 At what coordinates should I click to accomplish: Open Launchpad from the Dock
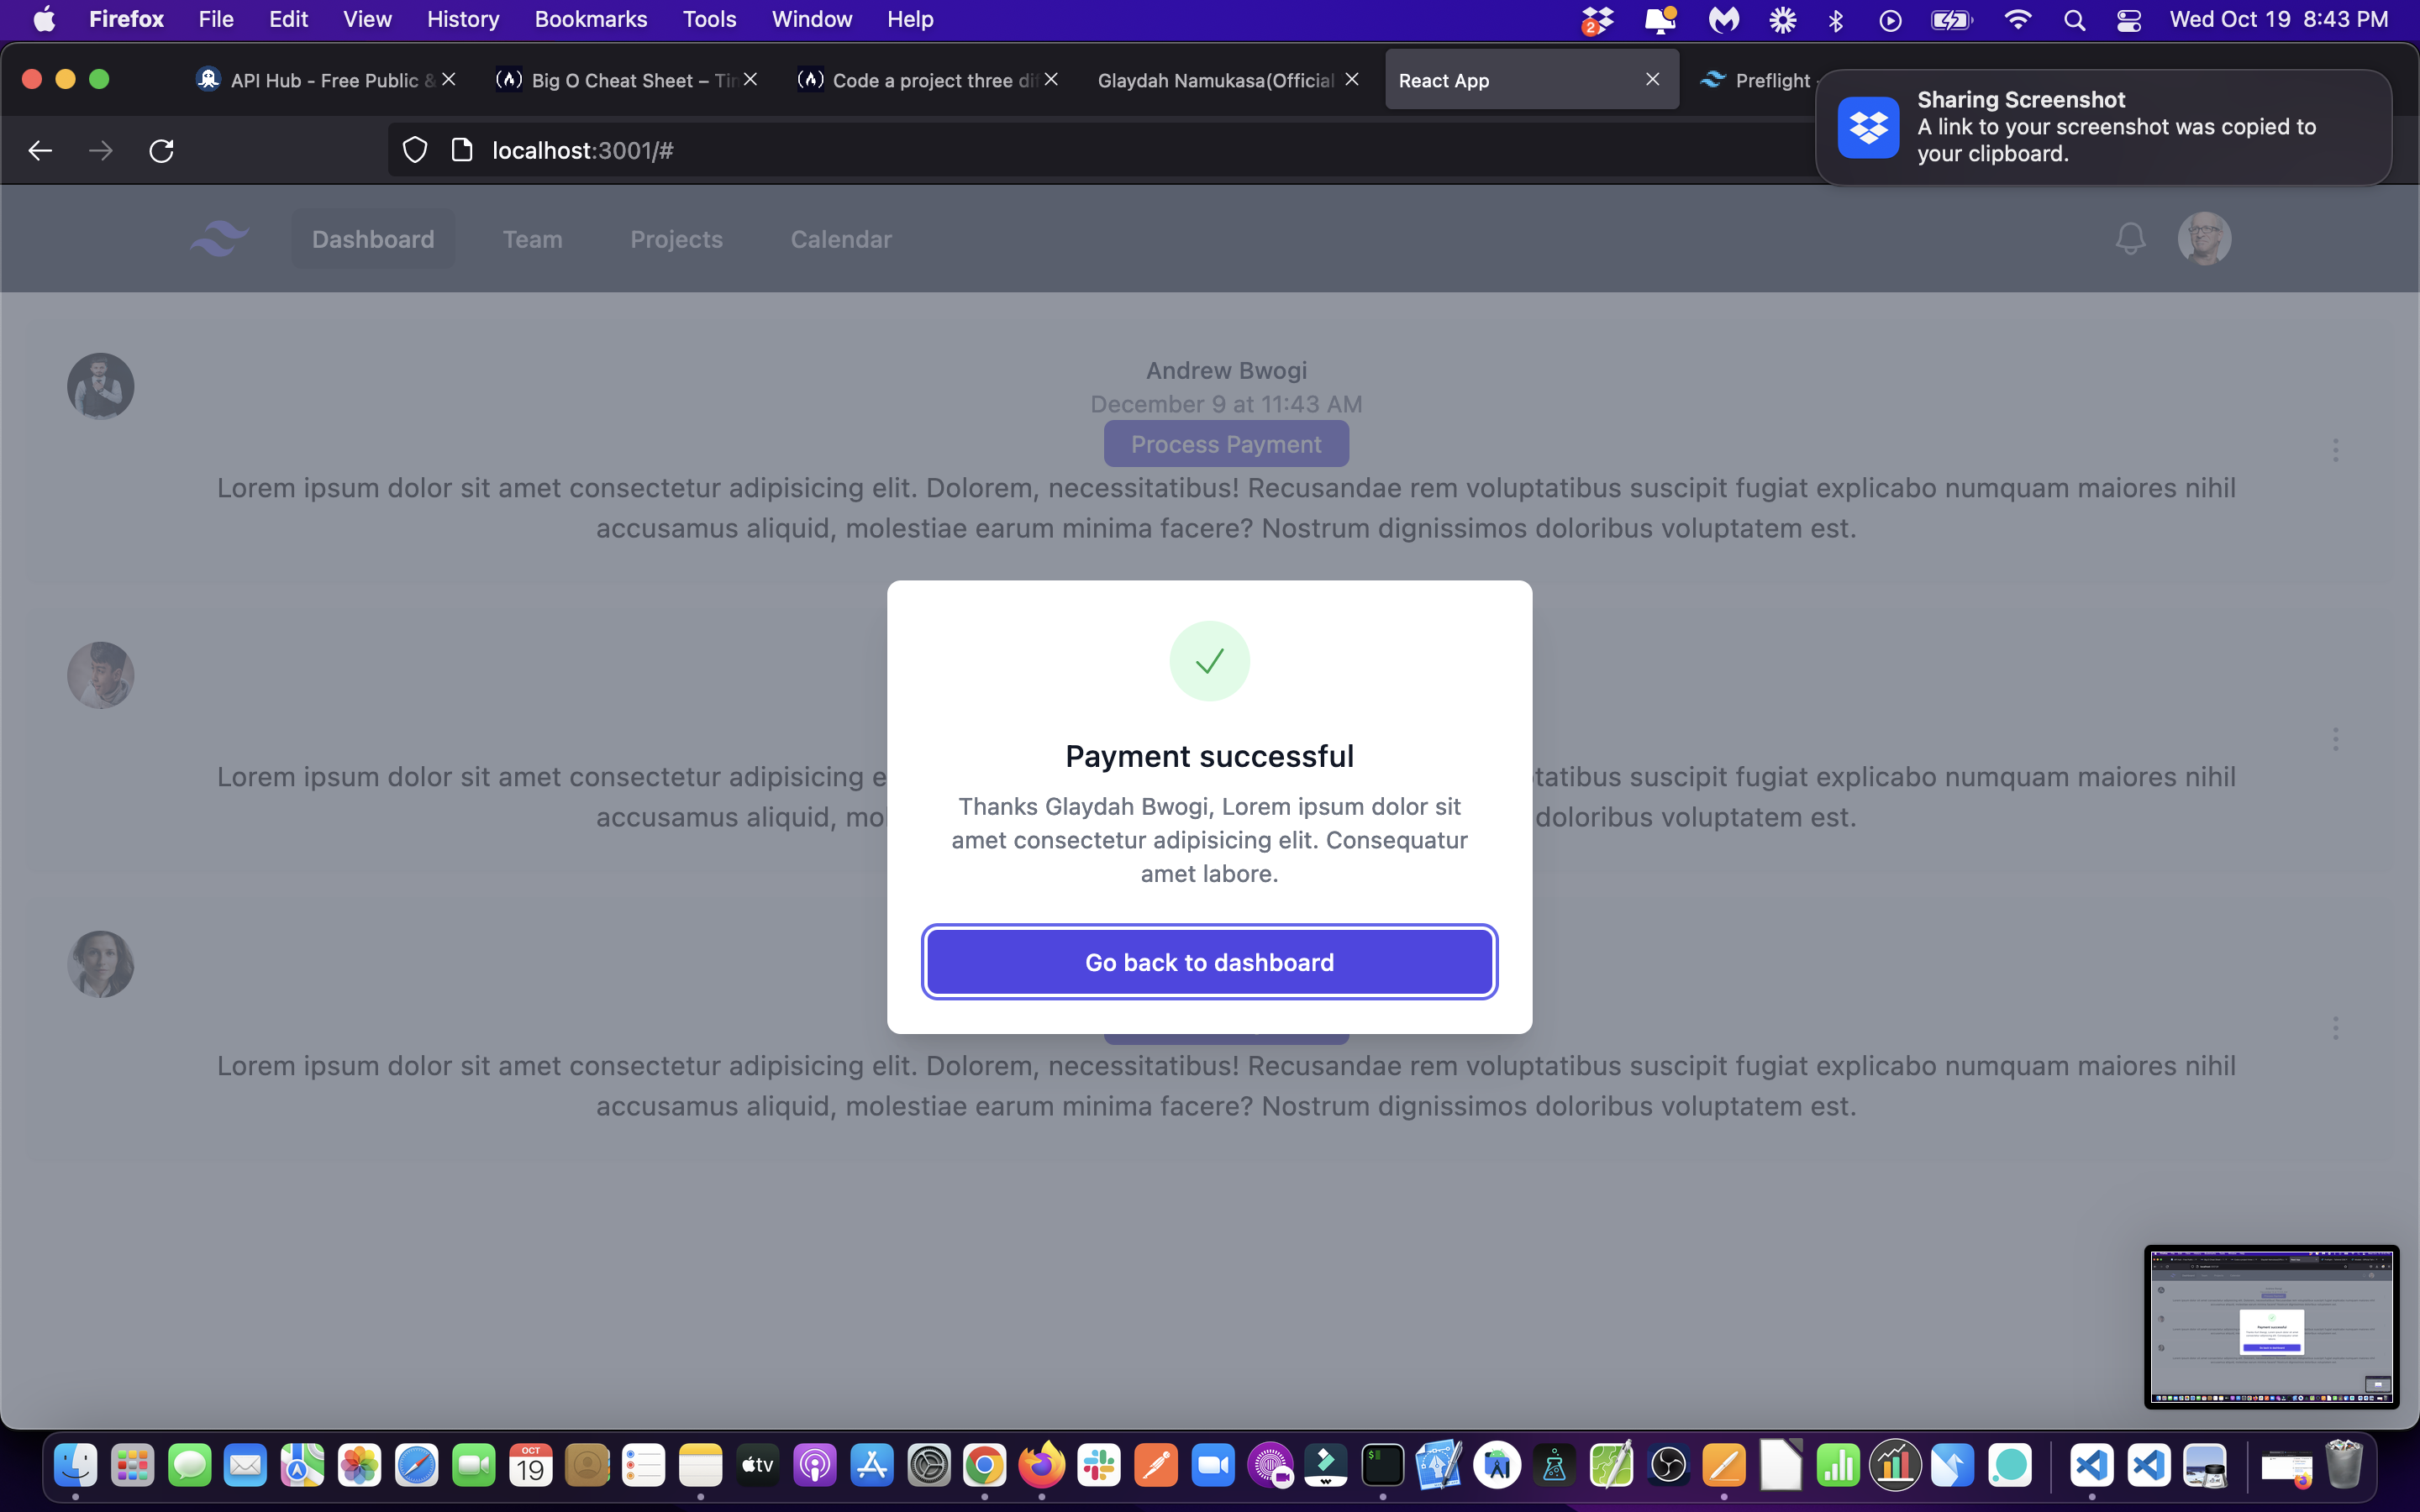pos(132,1466)
